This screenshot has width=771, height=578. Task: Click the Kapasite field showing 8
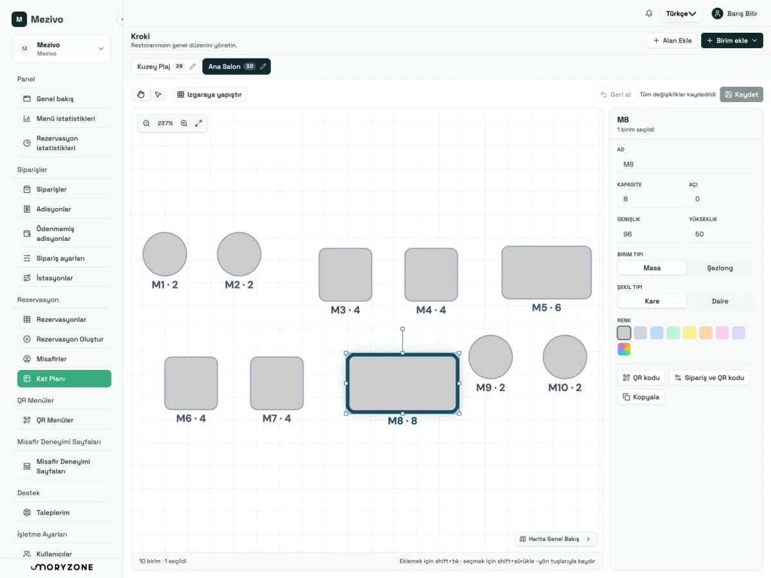(648, 199)
